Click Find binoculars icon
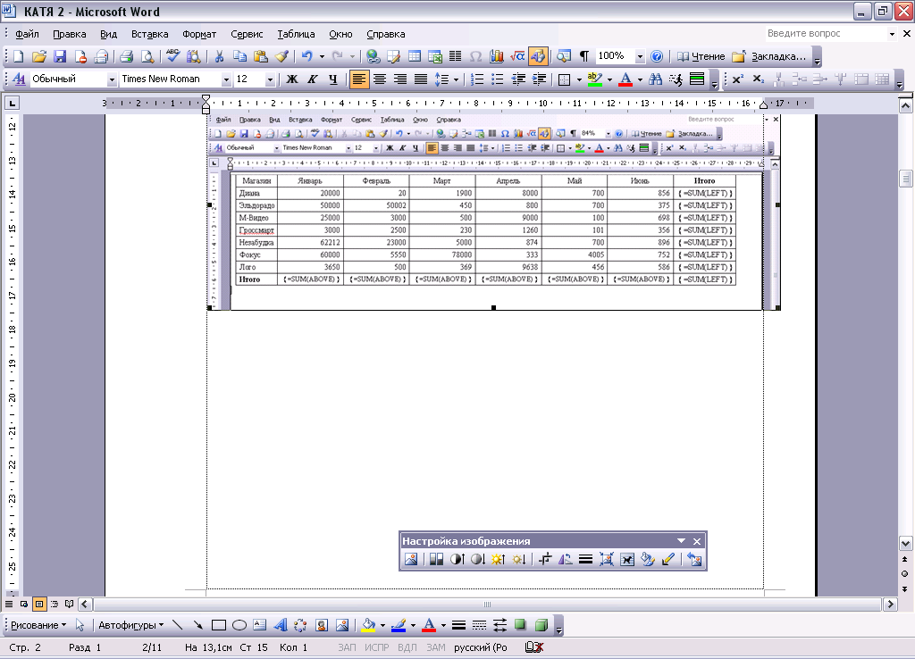This screenshot has height=659, width=915. pos(655,79)
